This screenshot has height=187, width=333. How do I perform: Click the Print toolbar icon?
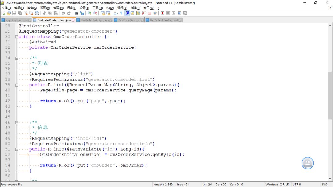click(37, 13)
